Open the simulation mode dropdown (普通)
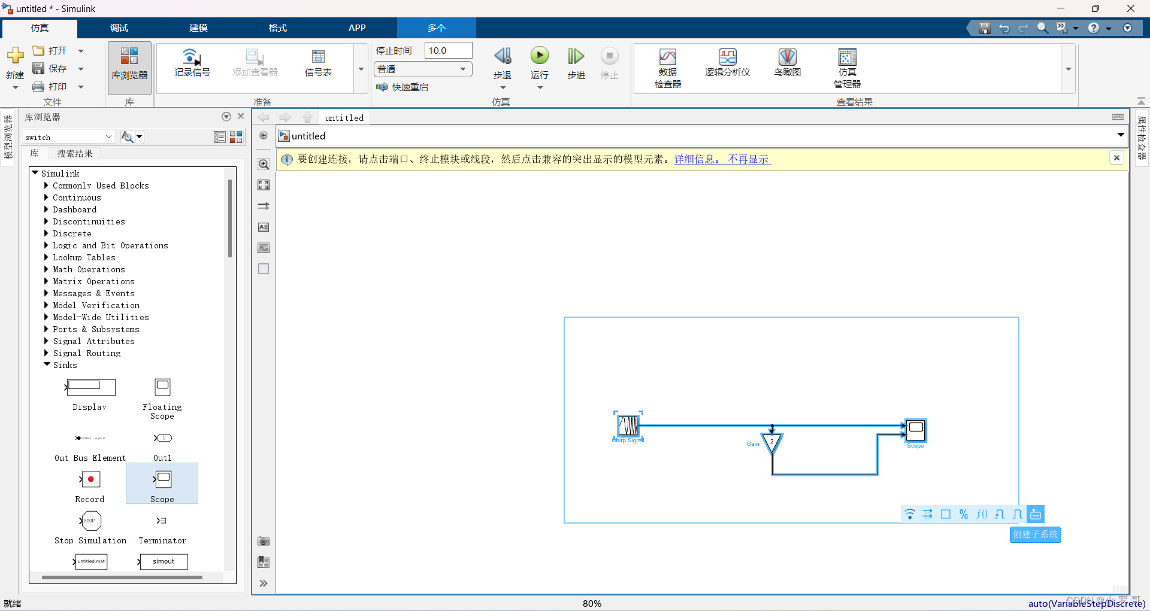 point(423,69)
